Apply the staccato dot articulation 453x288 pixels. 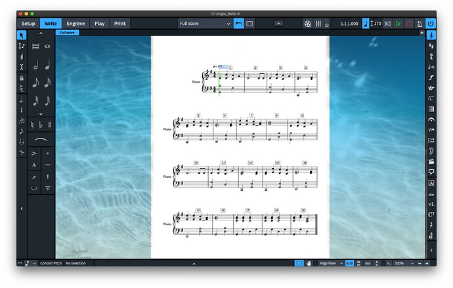click(48, 154)
